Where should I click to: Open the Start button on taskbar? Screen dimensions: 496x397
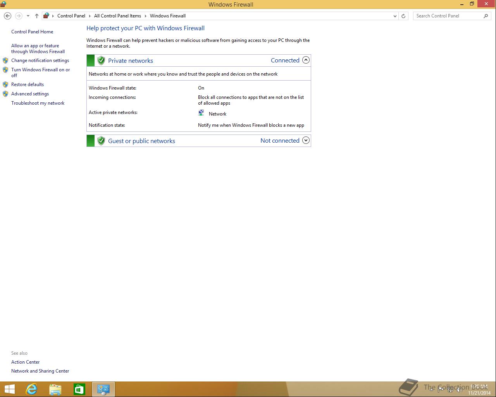[9, 389]
